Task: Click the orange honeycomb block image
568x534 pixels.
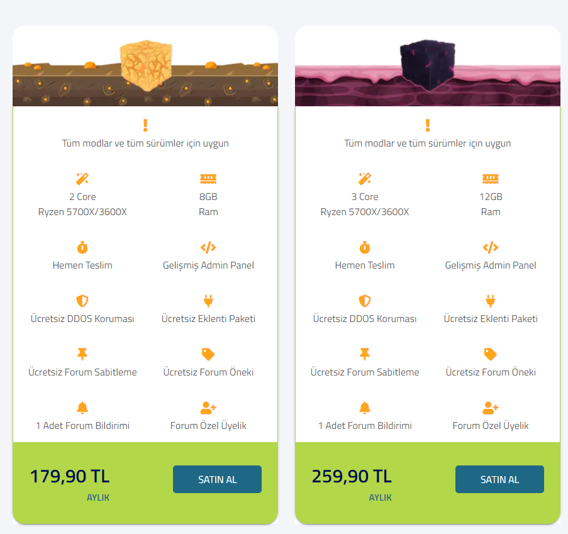Action: [146, 65]
